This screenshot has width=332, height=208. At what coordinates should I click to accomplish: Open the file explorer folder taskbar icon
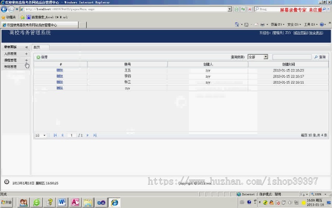tap(88, 202)
